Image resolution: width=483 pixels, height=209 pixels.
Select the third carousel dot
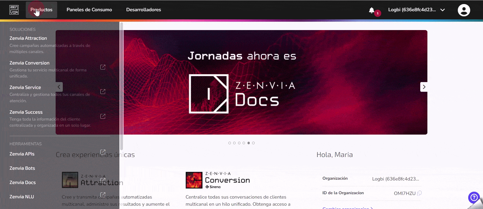pos(239,143)
